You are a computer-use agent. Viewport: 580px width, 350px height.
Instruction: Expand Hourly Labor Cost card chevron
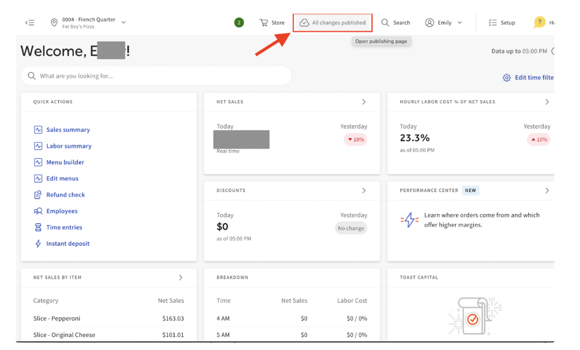click(547, 102)
